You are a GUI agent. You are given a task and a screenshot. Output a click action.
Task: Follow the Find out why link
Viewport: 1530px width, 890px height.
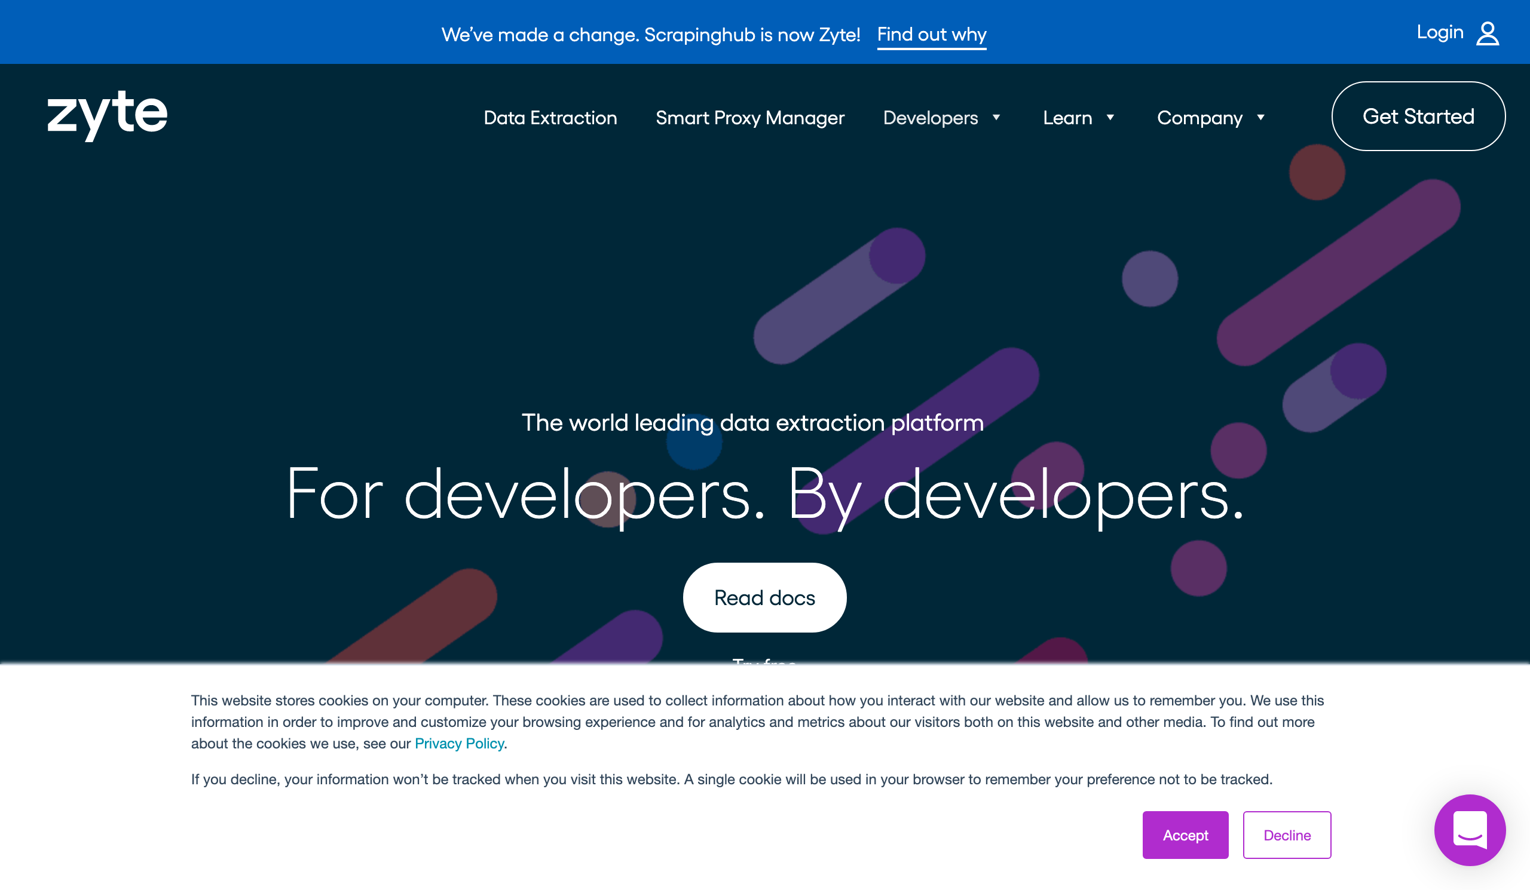[x=931, y=35]
